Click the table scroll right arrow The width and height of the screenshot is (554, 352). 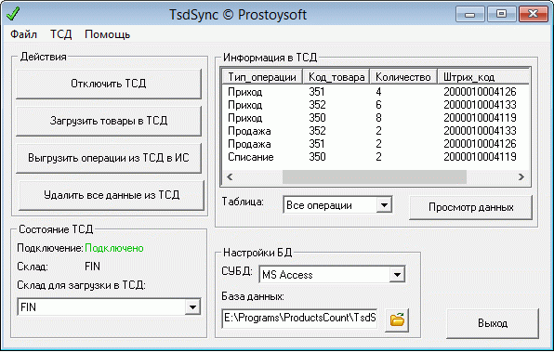coord(521,176)
